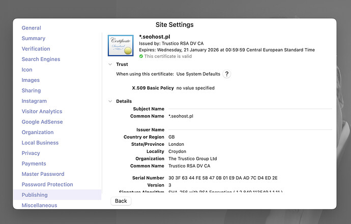Image resolution: width=351 pixels, height=224 pixels.
Task: Open the Sharing settings
Action: 31,90
